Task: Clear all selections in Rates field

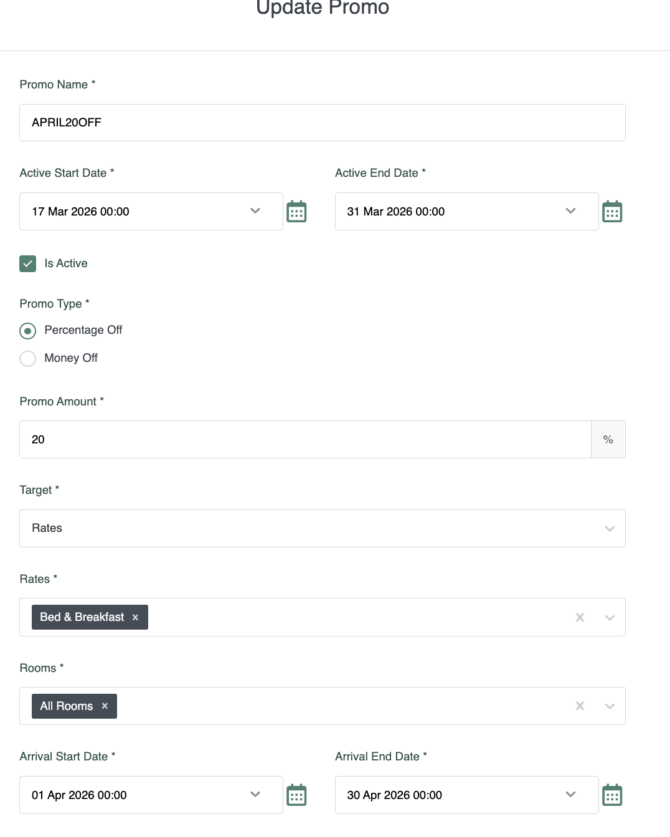Action: pyautogui.click(x=580, y=618)
